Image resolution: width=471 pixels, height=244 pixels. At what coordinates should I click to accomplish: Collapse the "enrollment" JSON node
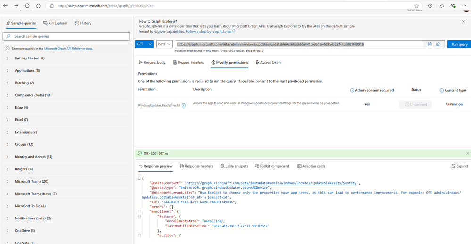[140, 212]
